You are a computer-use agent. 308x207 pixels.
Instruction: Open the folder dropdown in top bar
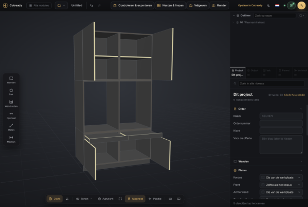point(61,6)
